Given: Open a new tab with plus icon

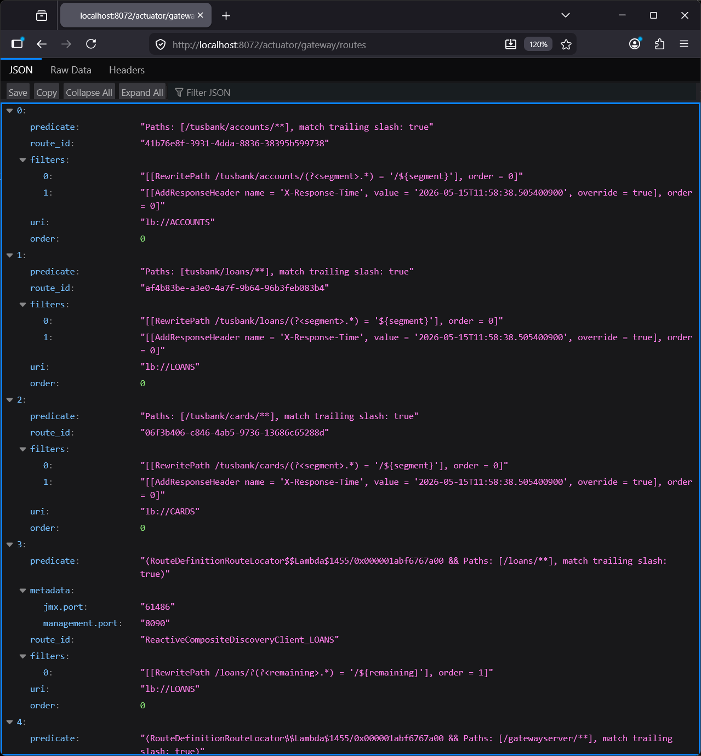Looking at the screenshot, I should tap(226, 15).
